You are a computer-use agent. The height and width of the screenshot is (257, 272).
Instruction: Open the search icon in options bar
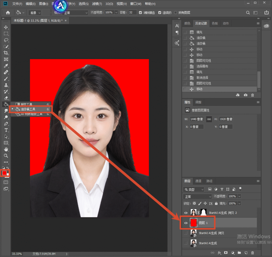pyautogui.click(x=248, y=13)
